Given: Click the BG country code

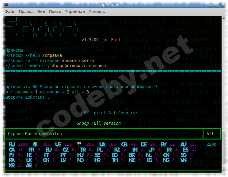Looking at the screenshot, I should click(115, 155).
